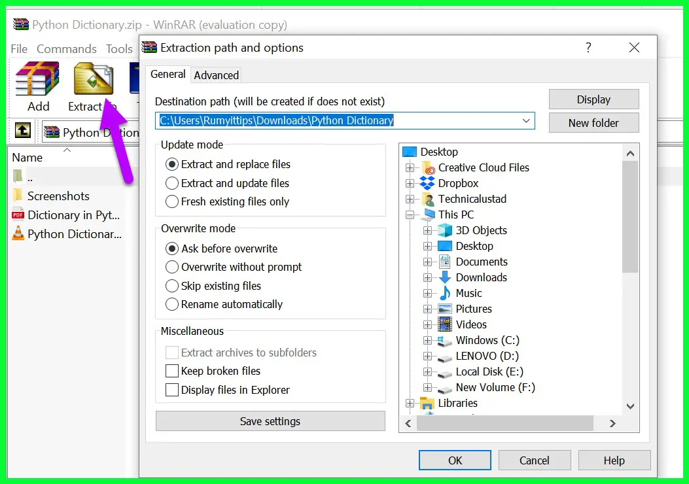Click the Screenshots folder icon in file list
The height and width of the screenshot is (484, 689).
coord(18,196)
